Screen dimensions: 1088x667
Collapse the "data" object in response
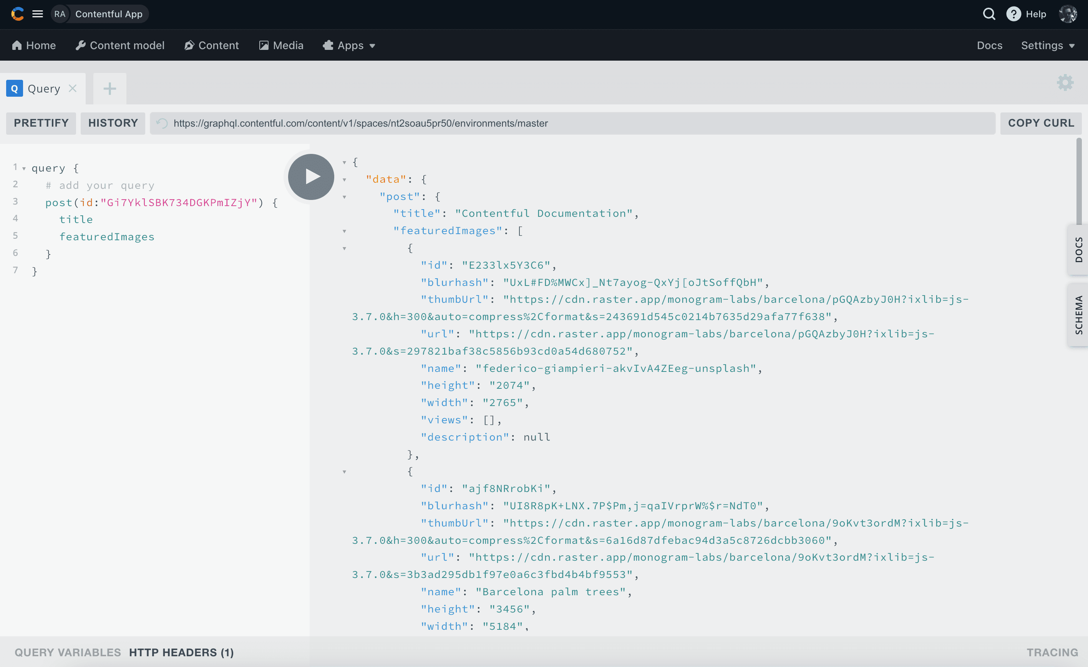tap(344, 180)
